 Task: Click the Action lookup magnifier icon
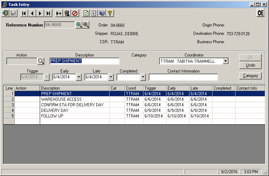coord(41,61)
